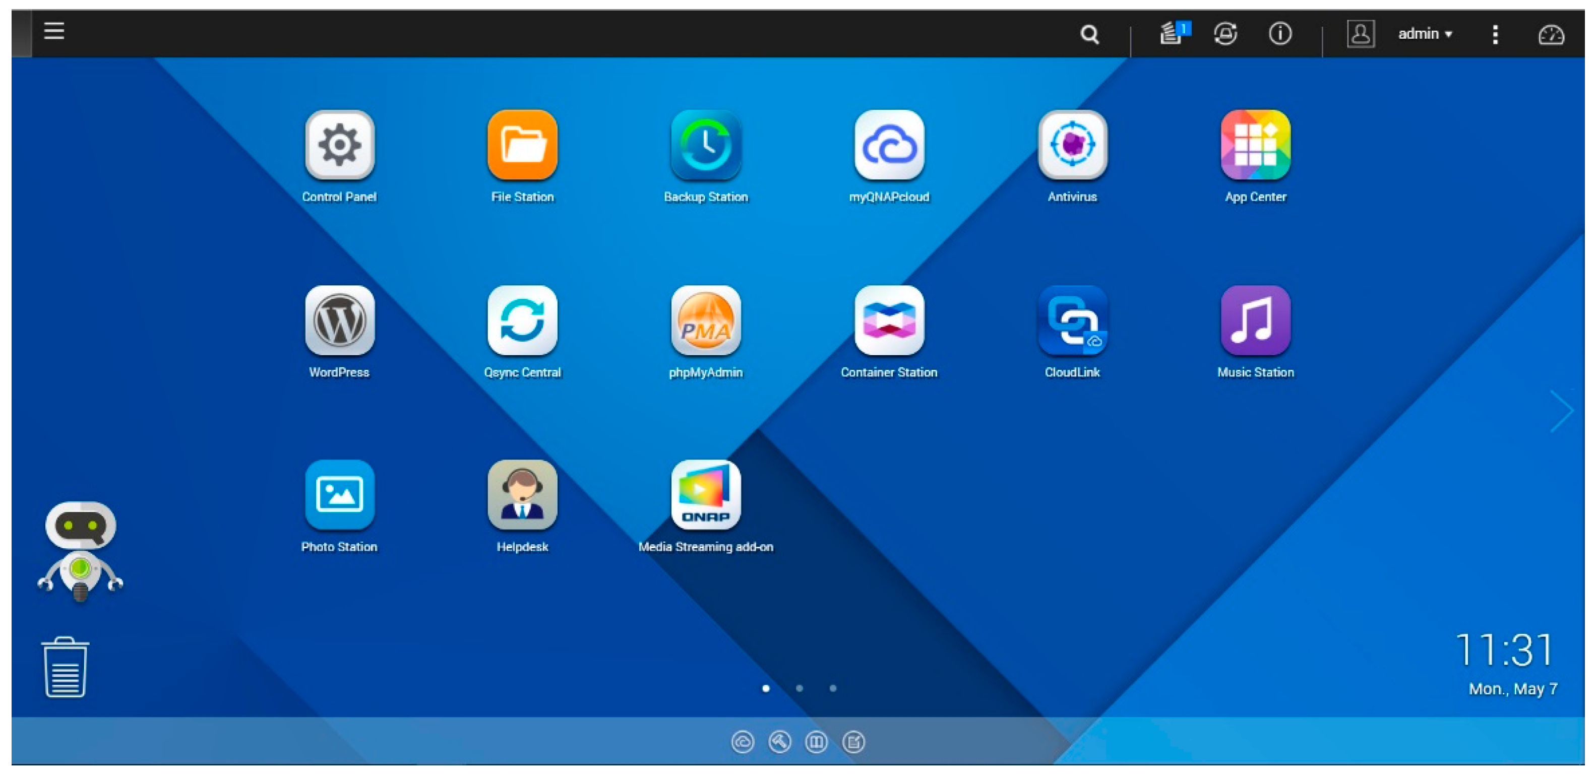Open the Recycle Bin trash icon
1595x777 pixels.
point(65,668)
